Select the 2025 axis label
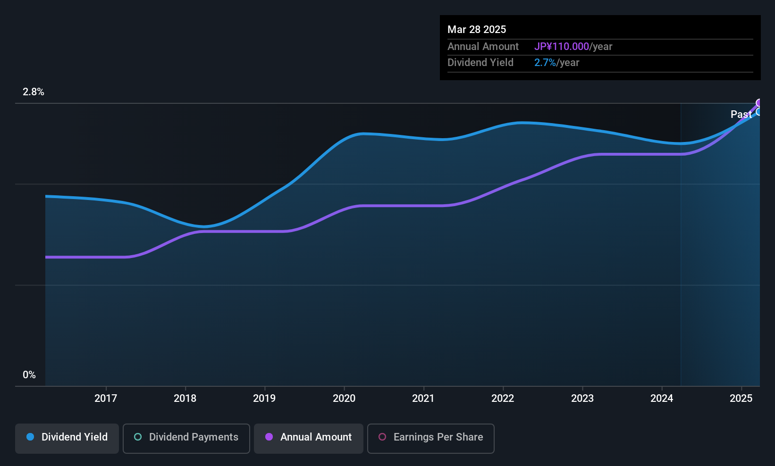 pyautogui.click(x=741, y=399)
